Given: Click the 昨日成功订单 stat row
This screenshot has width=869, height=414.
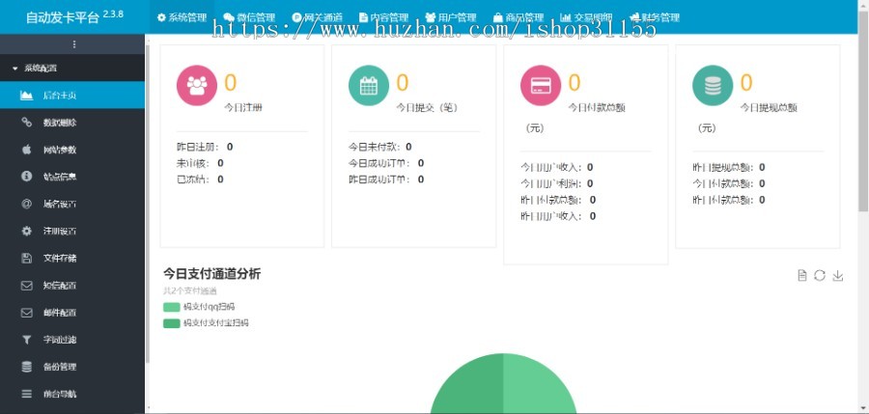Looking at the screenshot, I should tap(386, 179).
